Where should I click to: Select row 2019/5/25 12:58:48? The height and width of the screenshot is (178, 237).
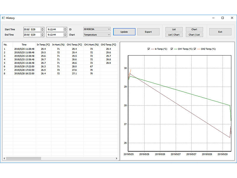(x=60, y=59)
